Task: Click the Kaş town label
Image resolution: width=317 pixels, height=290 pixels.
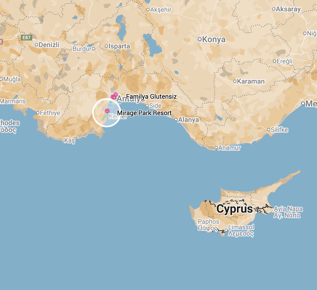Action: (x=70, y=141)
